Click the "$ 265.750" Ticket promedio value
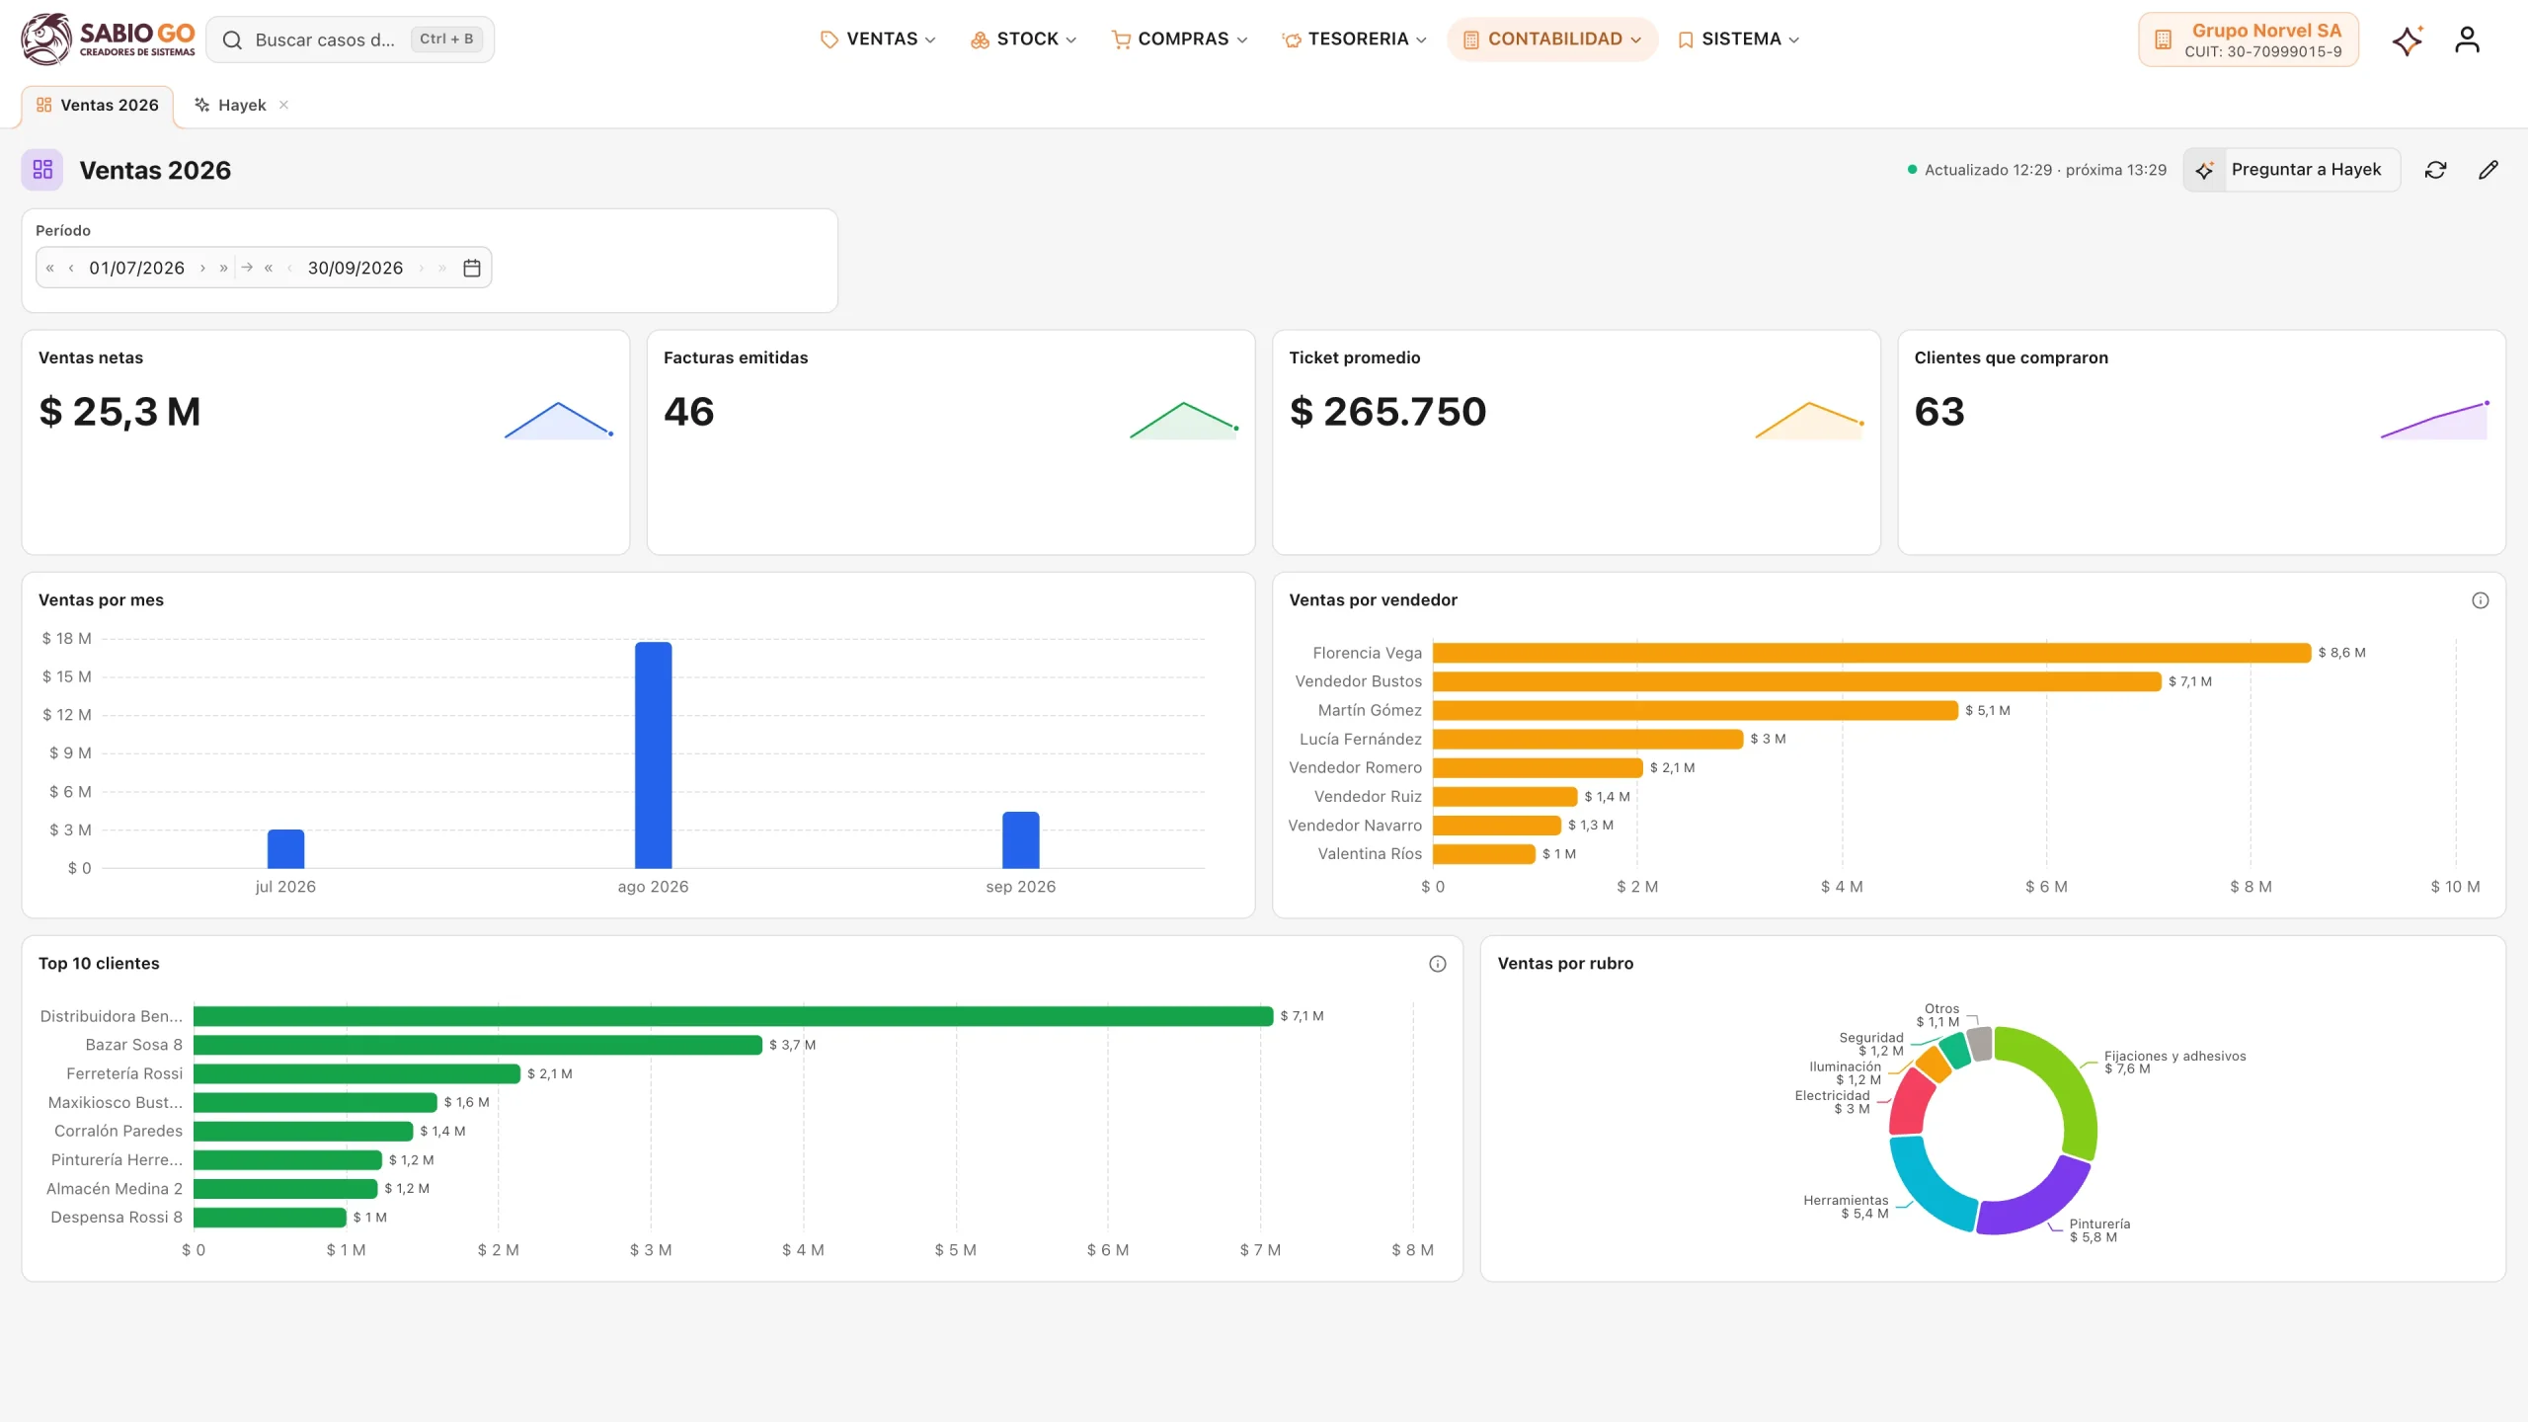The height and width of the screenshot is (1422, 2528). [1387, 412]
